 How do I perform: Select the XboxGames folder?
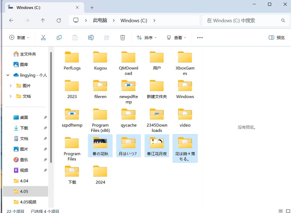coord(185,63)
